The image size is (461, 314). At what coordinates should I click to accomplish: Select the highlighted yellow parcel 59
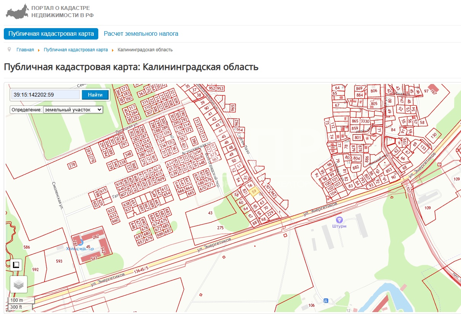pyautogui.click(x=255, y=192)
